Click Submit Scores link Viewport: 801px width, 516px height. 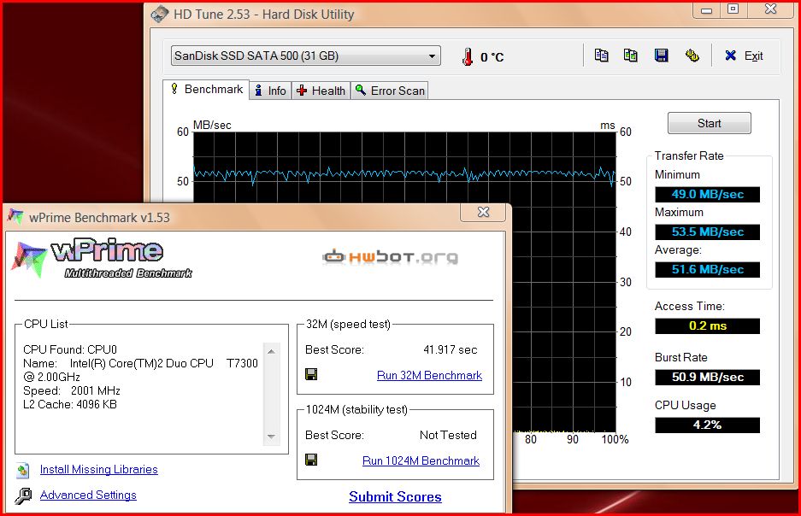tap(395, 496)
